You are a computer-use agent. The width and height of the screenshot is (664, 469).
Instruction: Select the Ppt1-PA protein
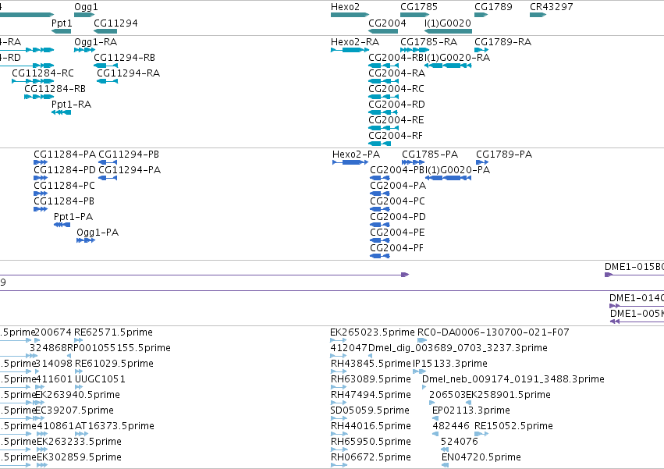point(62,225)
